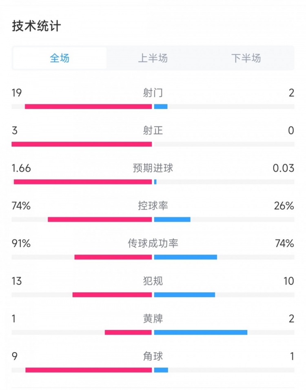Select the 全场 tab
This screenshot has height=390, width=306.
(x=60, y=58)
